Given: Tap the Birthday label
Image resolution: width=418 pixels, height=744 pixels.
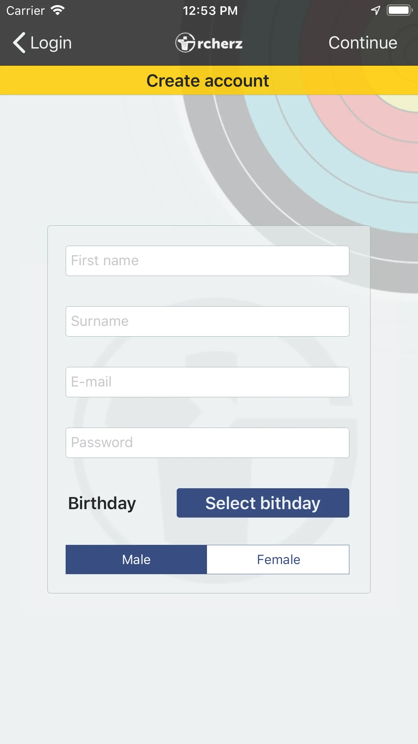Looking at the screenshot, I should (102, 503).
